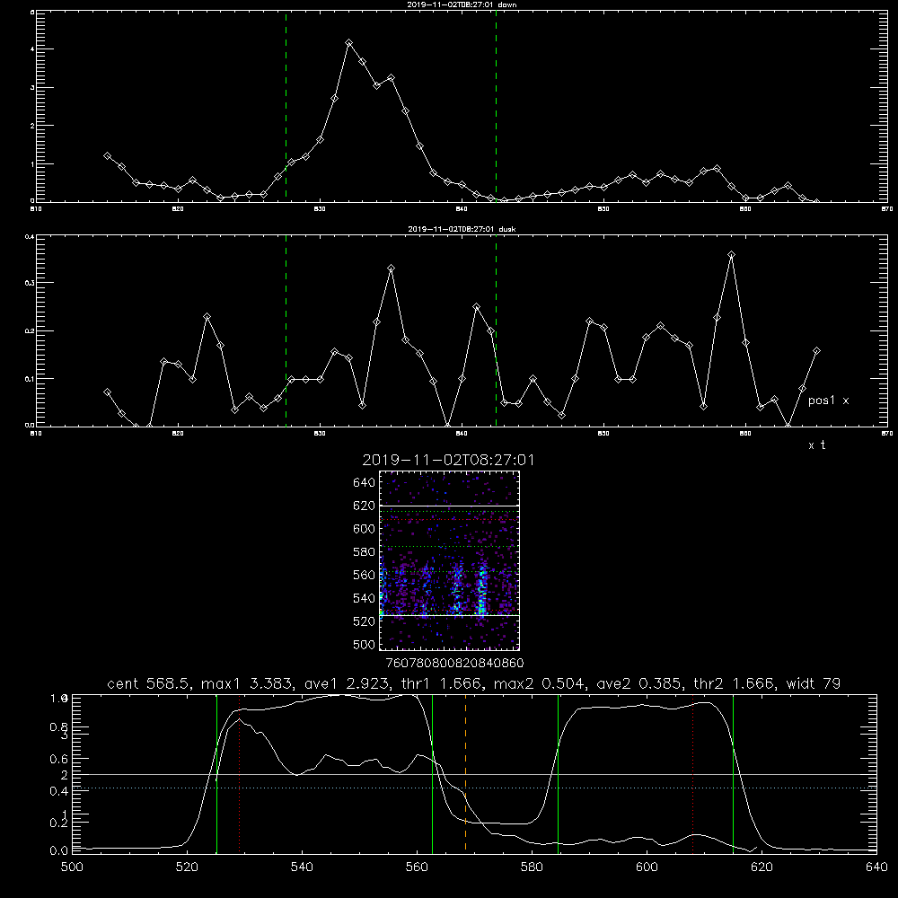Viewport: 898px width, 898px height.
Task: Click '520' on bottom plot x-axis
Action: pos(188,867)
